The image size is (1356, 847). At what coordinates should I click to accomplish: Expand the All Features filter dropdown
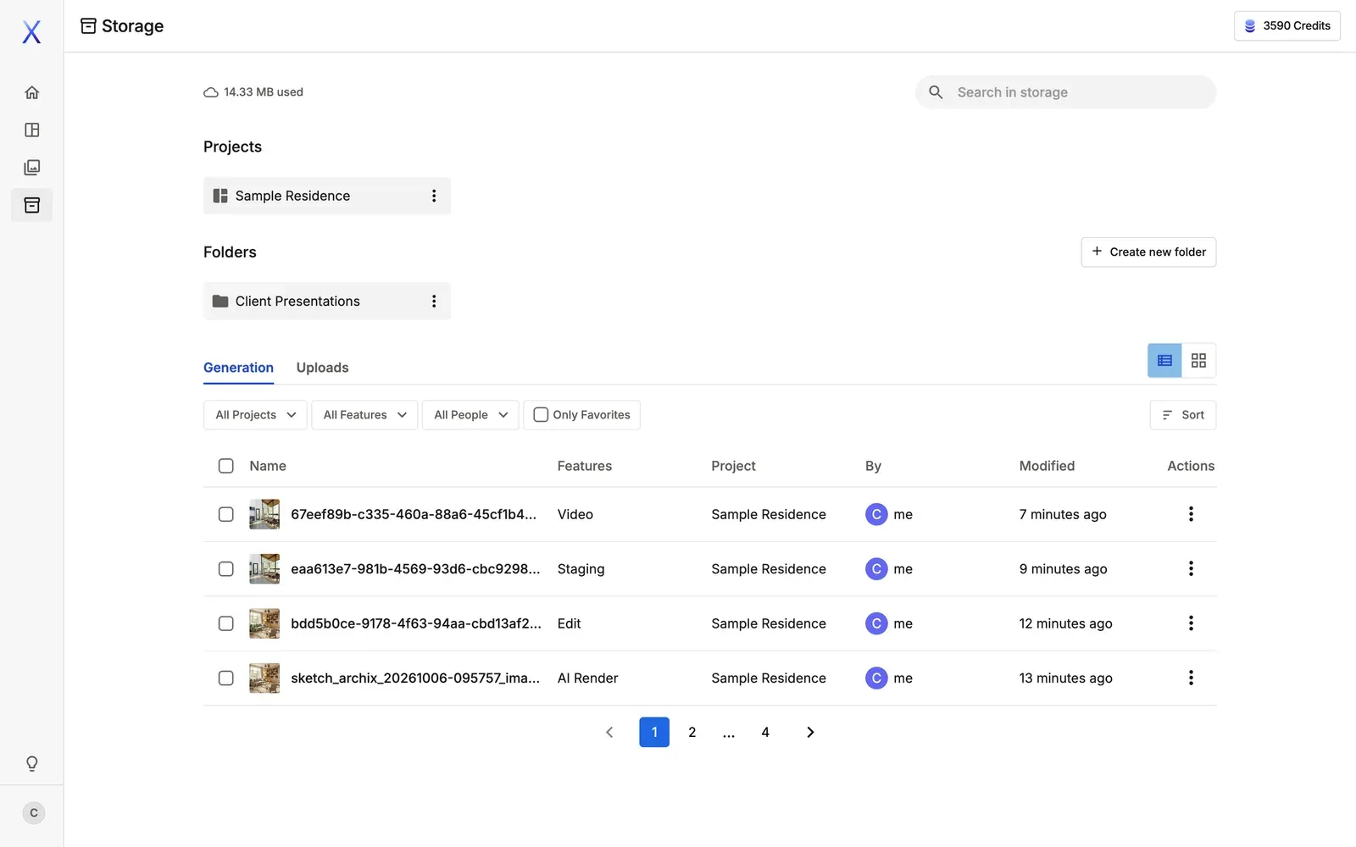pos(364,415)
